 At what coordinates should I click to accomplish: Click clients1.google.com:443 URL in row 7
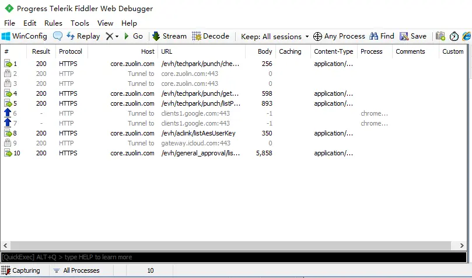click(195, 123)
